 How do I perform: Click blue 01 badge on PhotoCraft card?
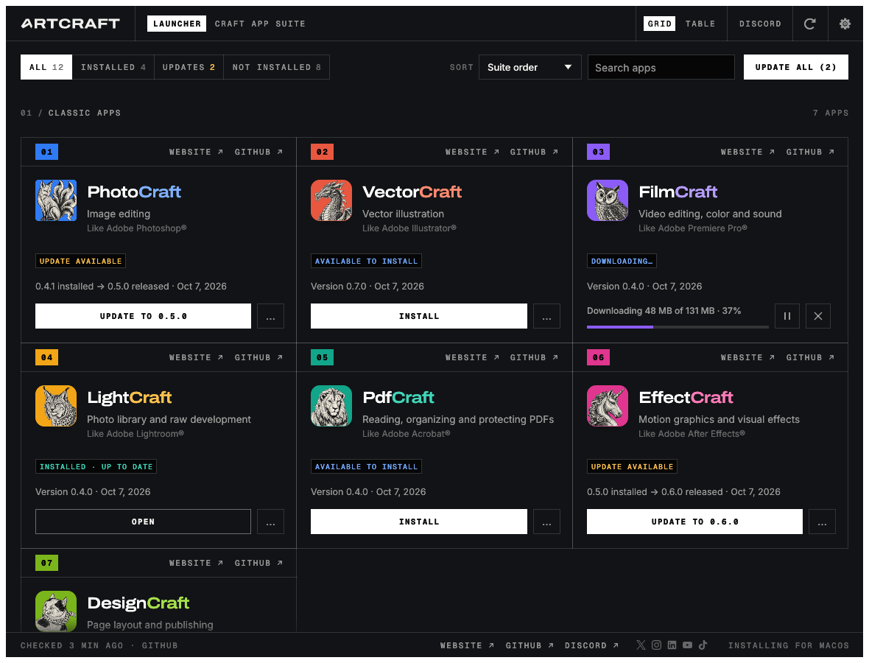pyautogui.click(x=46, y=152)
